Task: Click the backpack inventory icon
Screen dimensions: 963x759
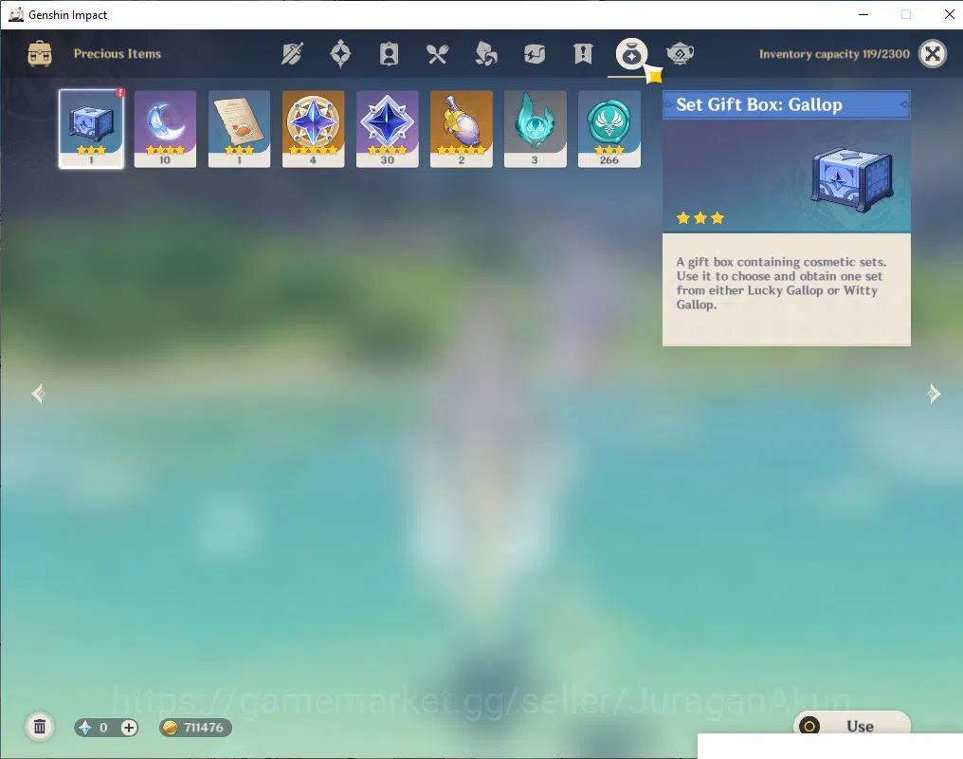Action: click(40, 54)
